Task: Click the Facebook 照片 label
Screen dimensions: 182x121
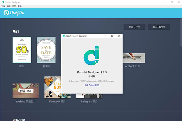Action: click(57, 102)
